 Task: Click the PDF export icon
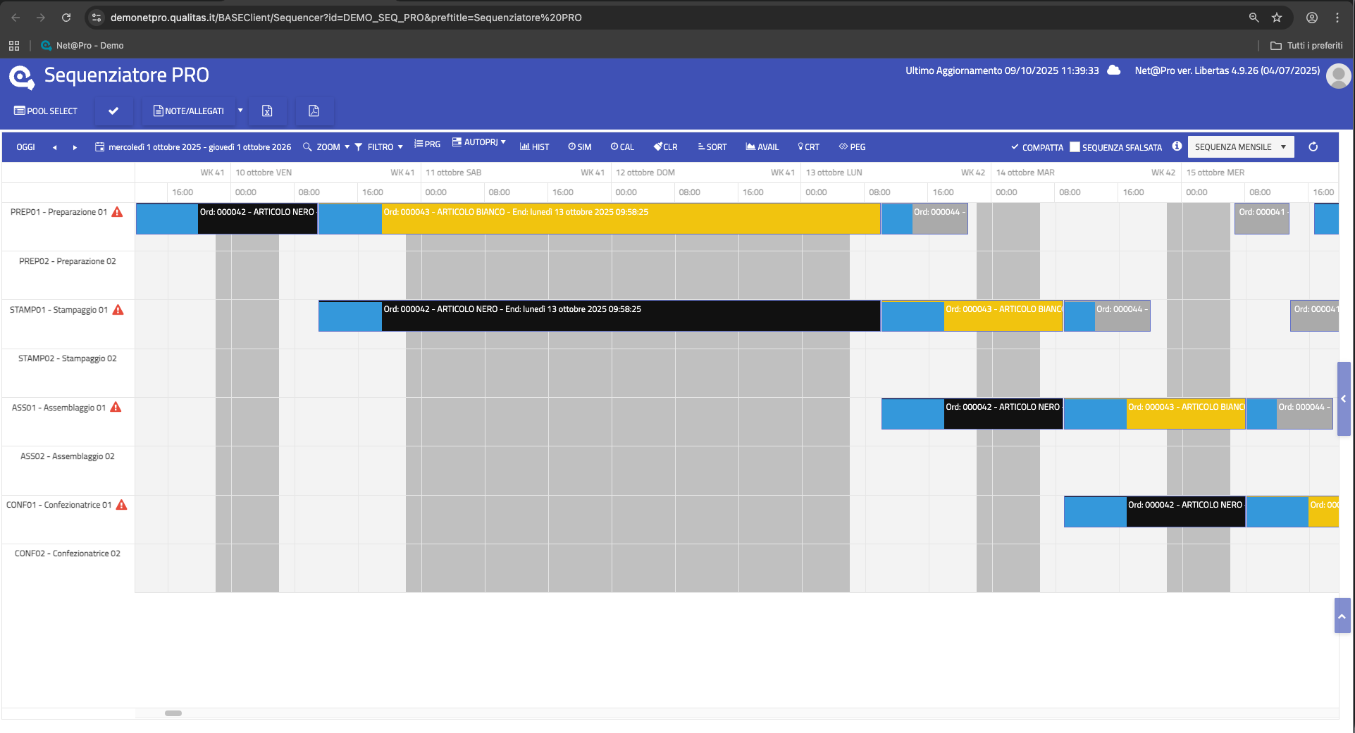[314, 111]
